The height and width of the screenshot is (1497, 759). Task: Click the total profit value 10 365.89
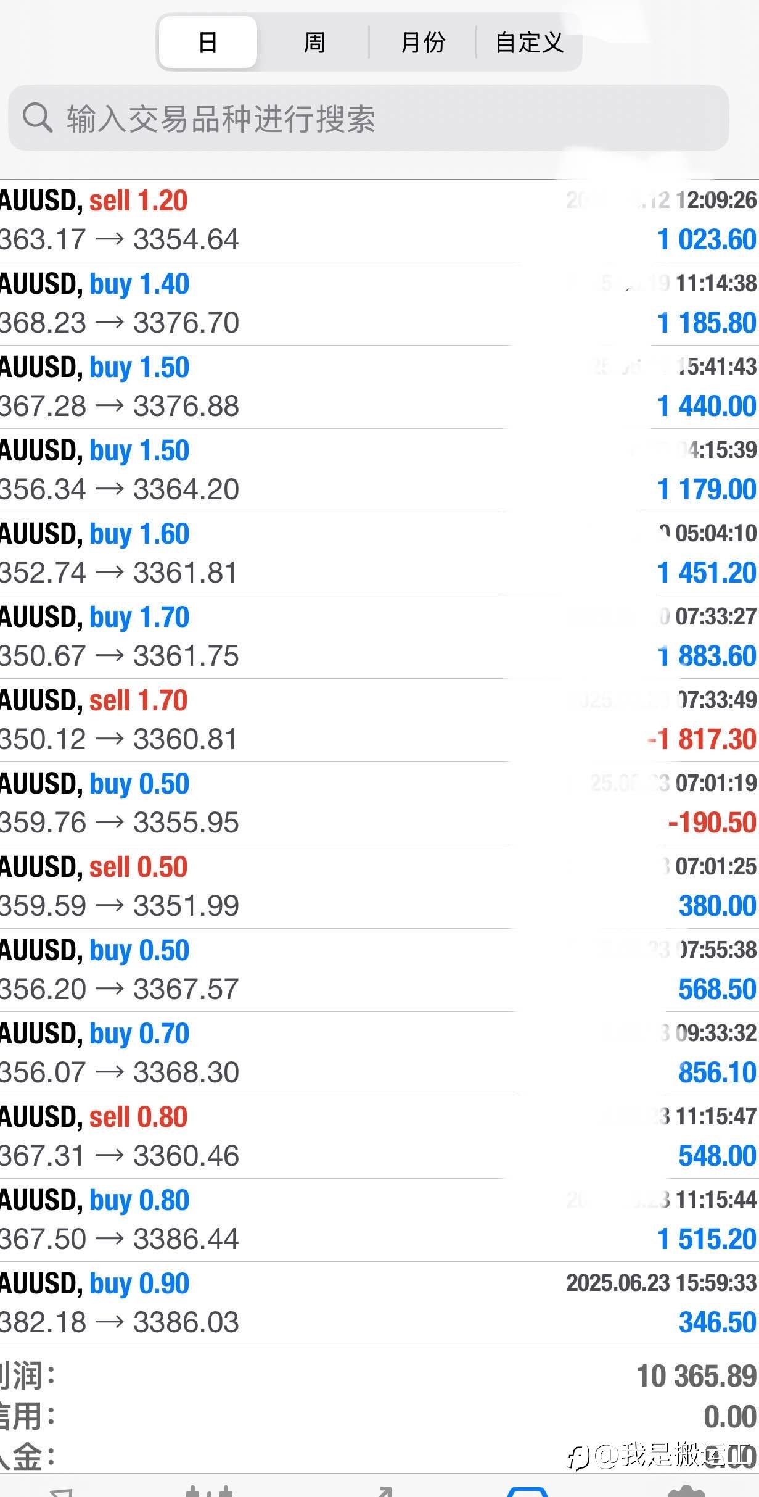(696, 1377)
